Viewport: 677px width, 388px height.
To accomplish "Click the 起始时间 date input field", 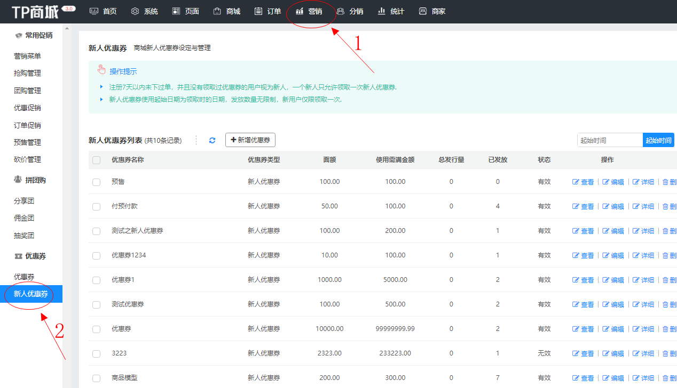I will tap(609, 140).
